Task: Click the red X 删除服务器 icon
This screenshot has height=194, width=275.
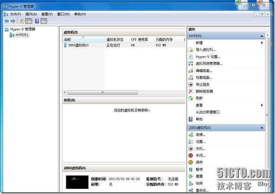Action: coord(191,92)
